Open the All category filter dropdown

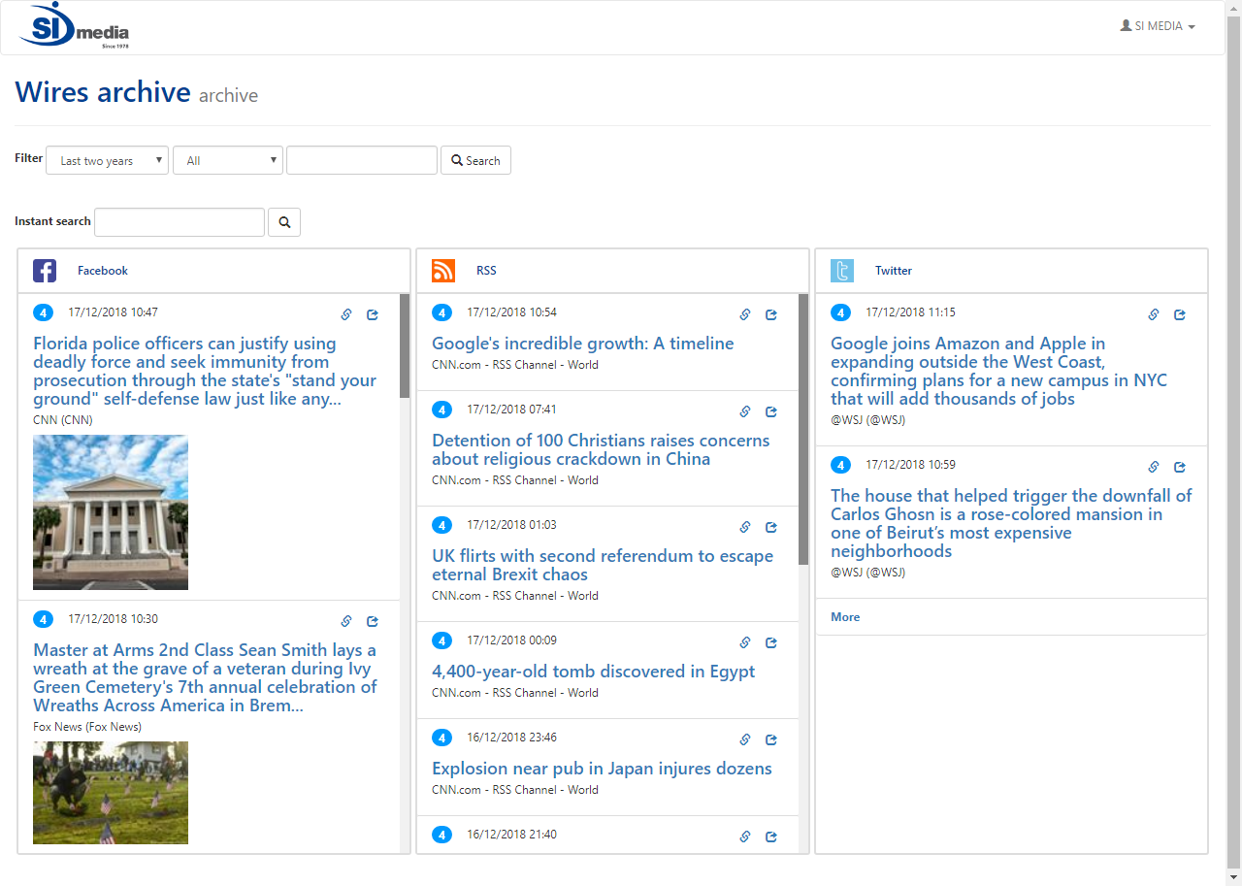(x=228, y=160)
